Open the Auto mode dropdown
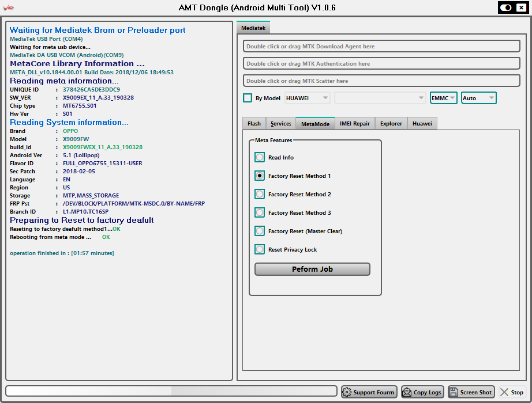 [478, 98]
